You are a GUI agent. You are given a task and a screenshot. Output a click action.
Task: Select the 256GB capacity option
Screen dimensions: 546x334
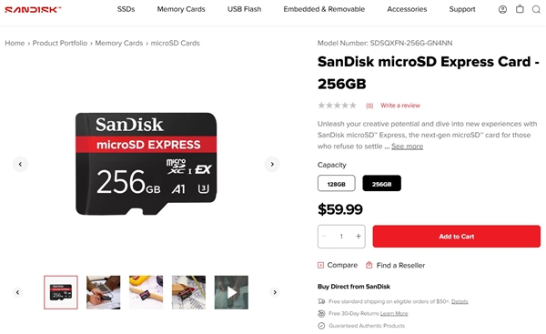click(x=381, y=184)
